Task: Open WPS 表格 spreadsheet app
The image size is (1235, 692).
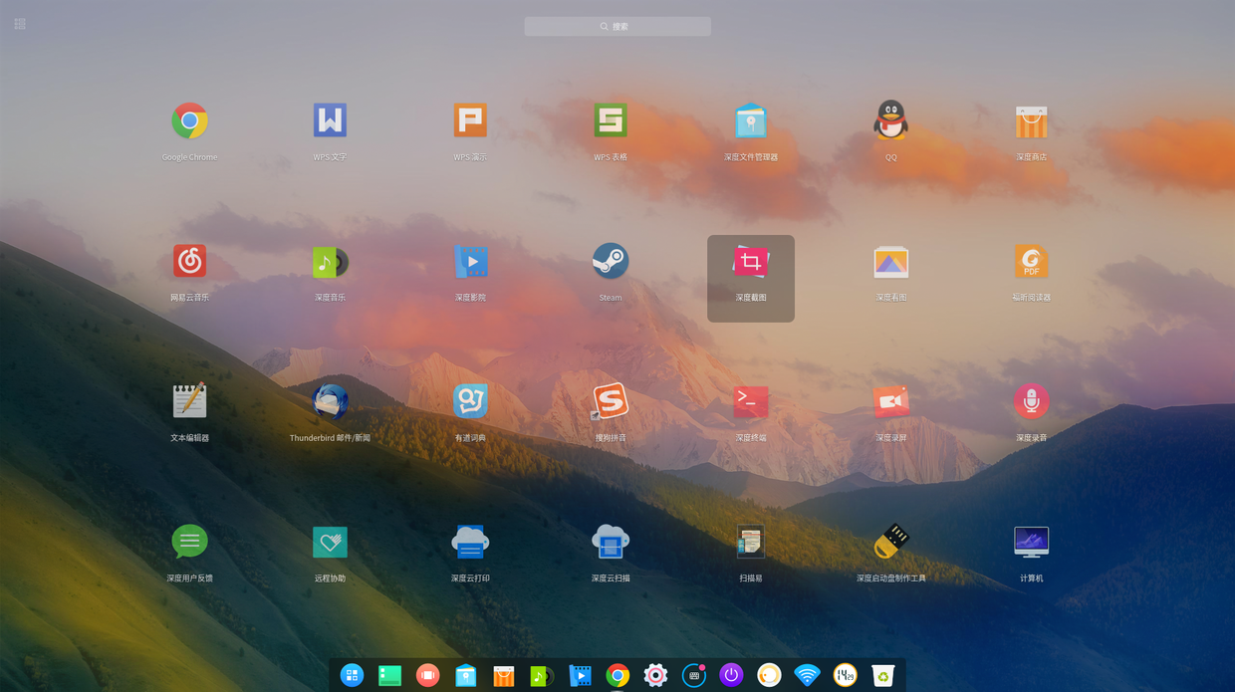Action: pyautogui.click(x=611, y=121)
